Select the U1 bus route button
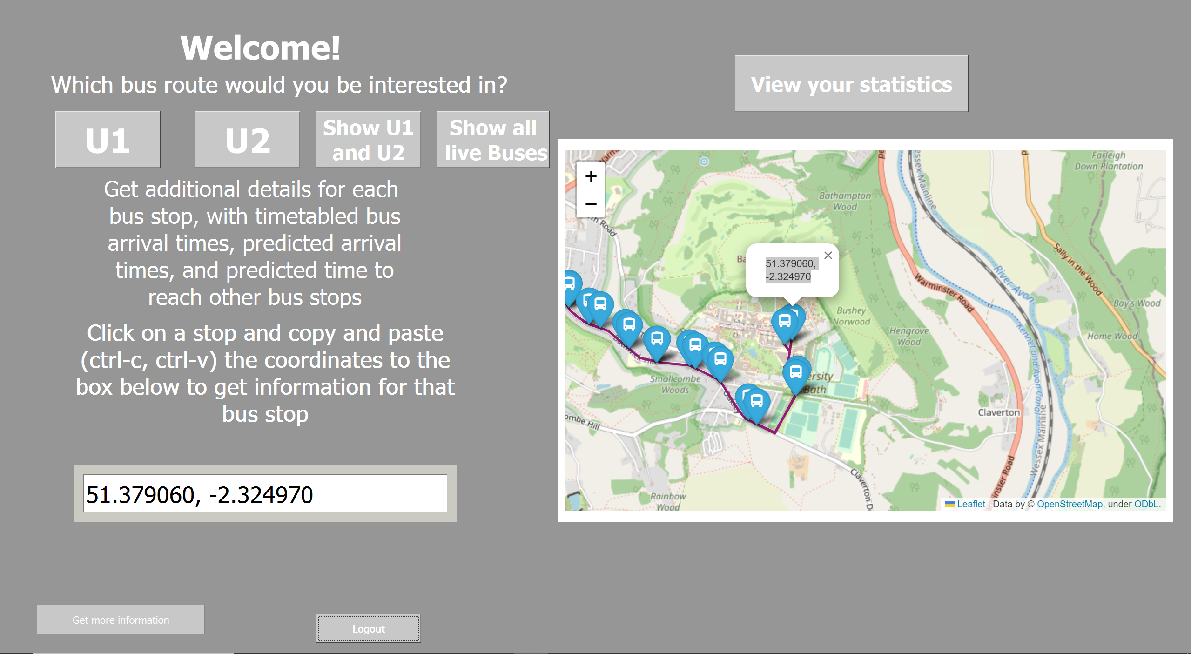 [108, 140]
